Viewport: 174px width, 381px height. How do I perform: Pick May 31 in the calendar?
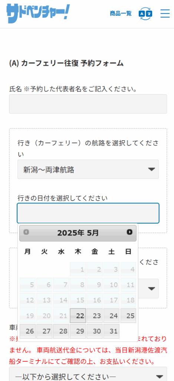[111, 331]
